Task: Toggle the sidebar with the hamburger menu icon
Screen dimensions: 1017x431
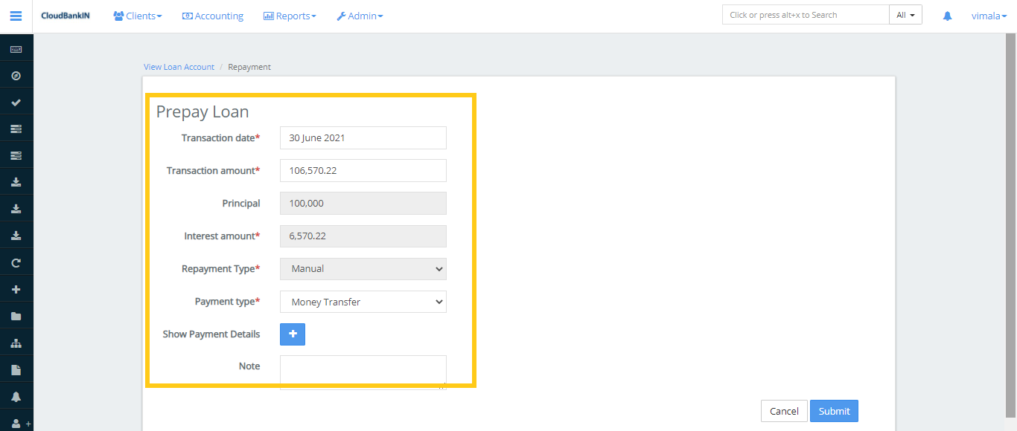Action: pyautogui.click(x=16, y=15)
